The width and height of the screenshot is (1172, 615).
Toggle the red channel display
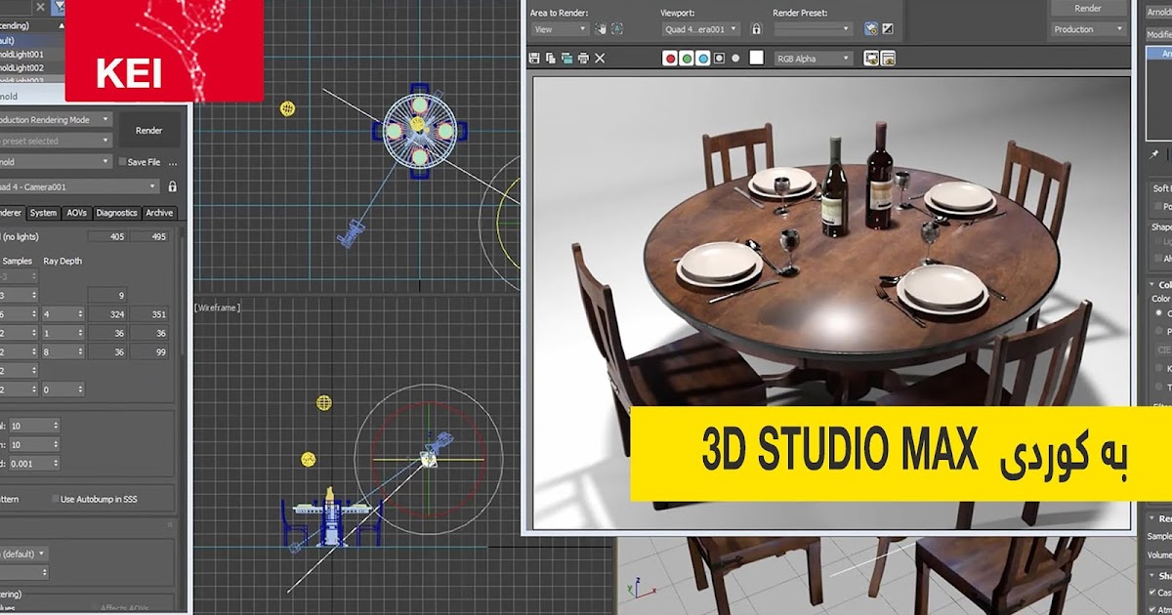coord(671,59)
